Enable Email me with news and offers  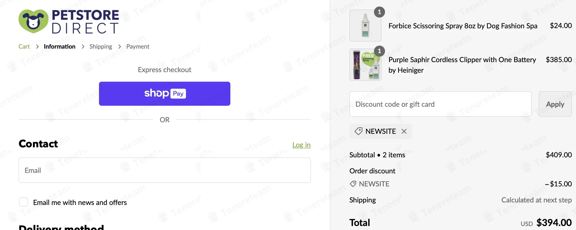coord(24,202)
